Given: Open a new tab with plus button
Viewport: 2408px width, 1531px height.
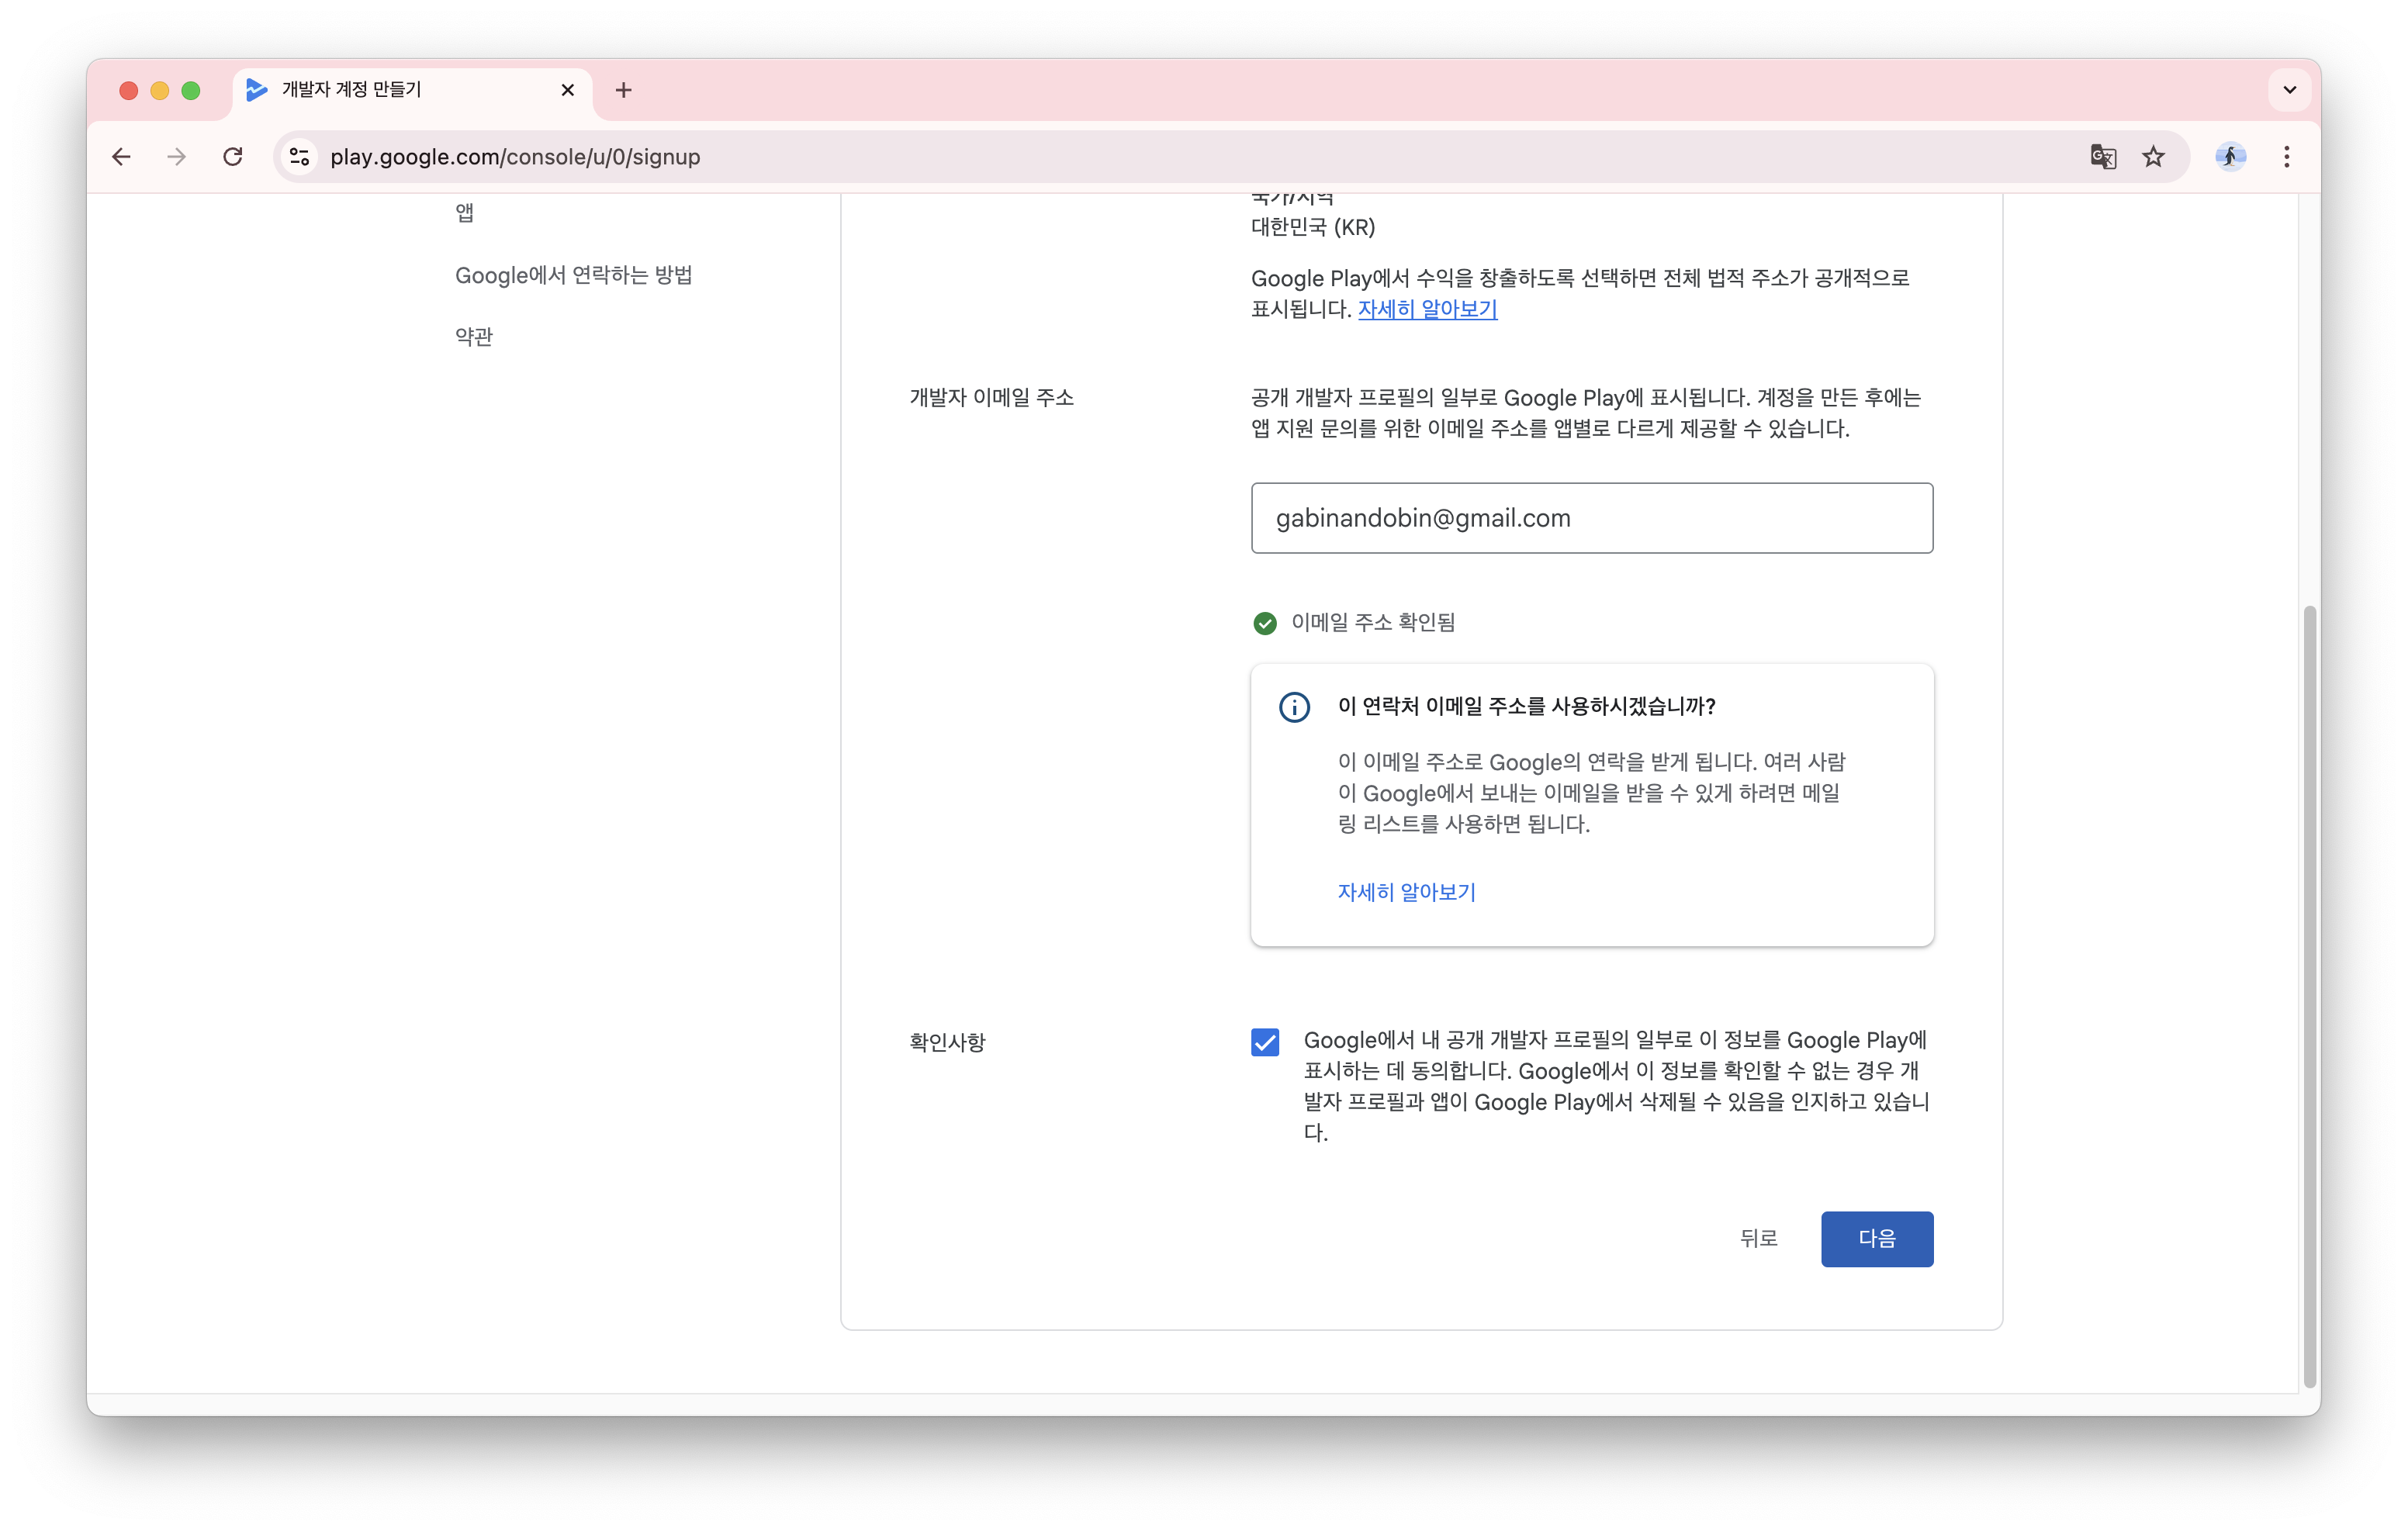Looking at the screenshot, I should 623,90.
